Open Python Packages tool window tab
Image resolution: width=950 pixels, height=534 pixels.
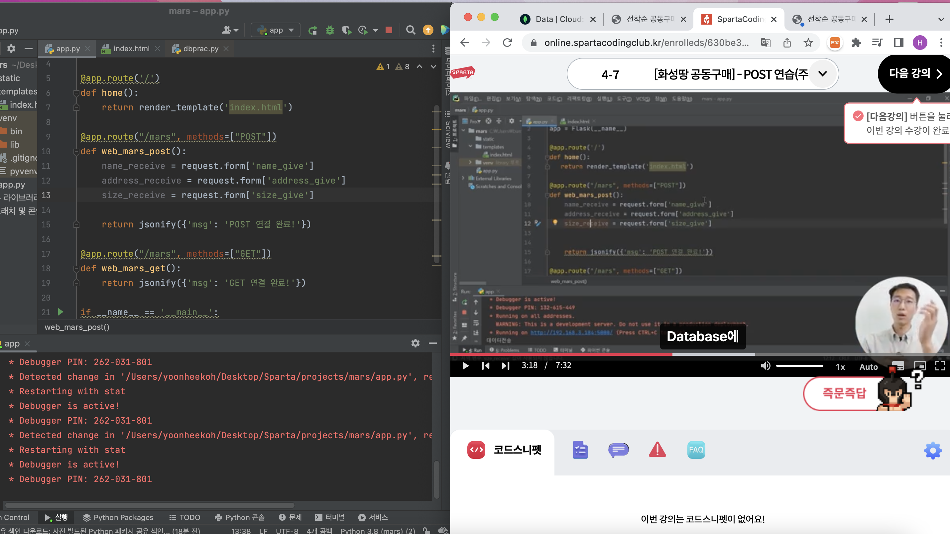coord(118,517)
